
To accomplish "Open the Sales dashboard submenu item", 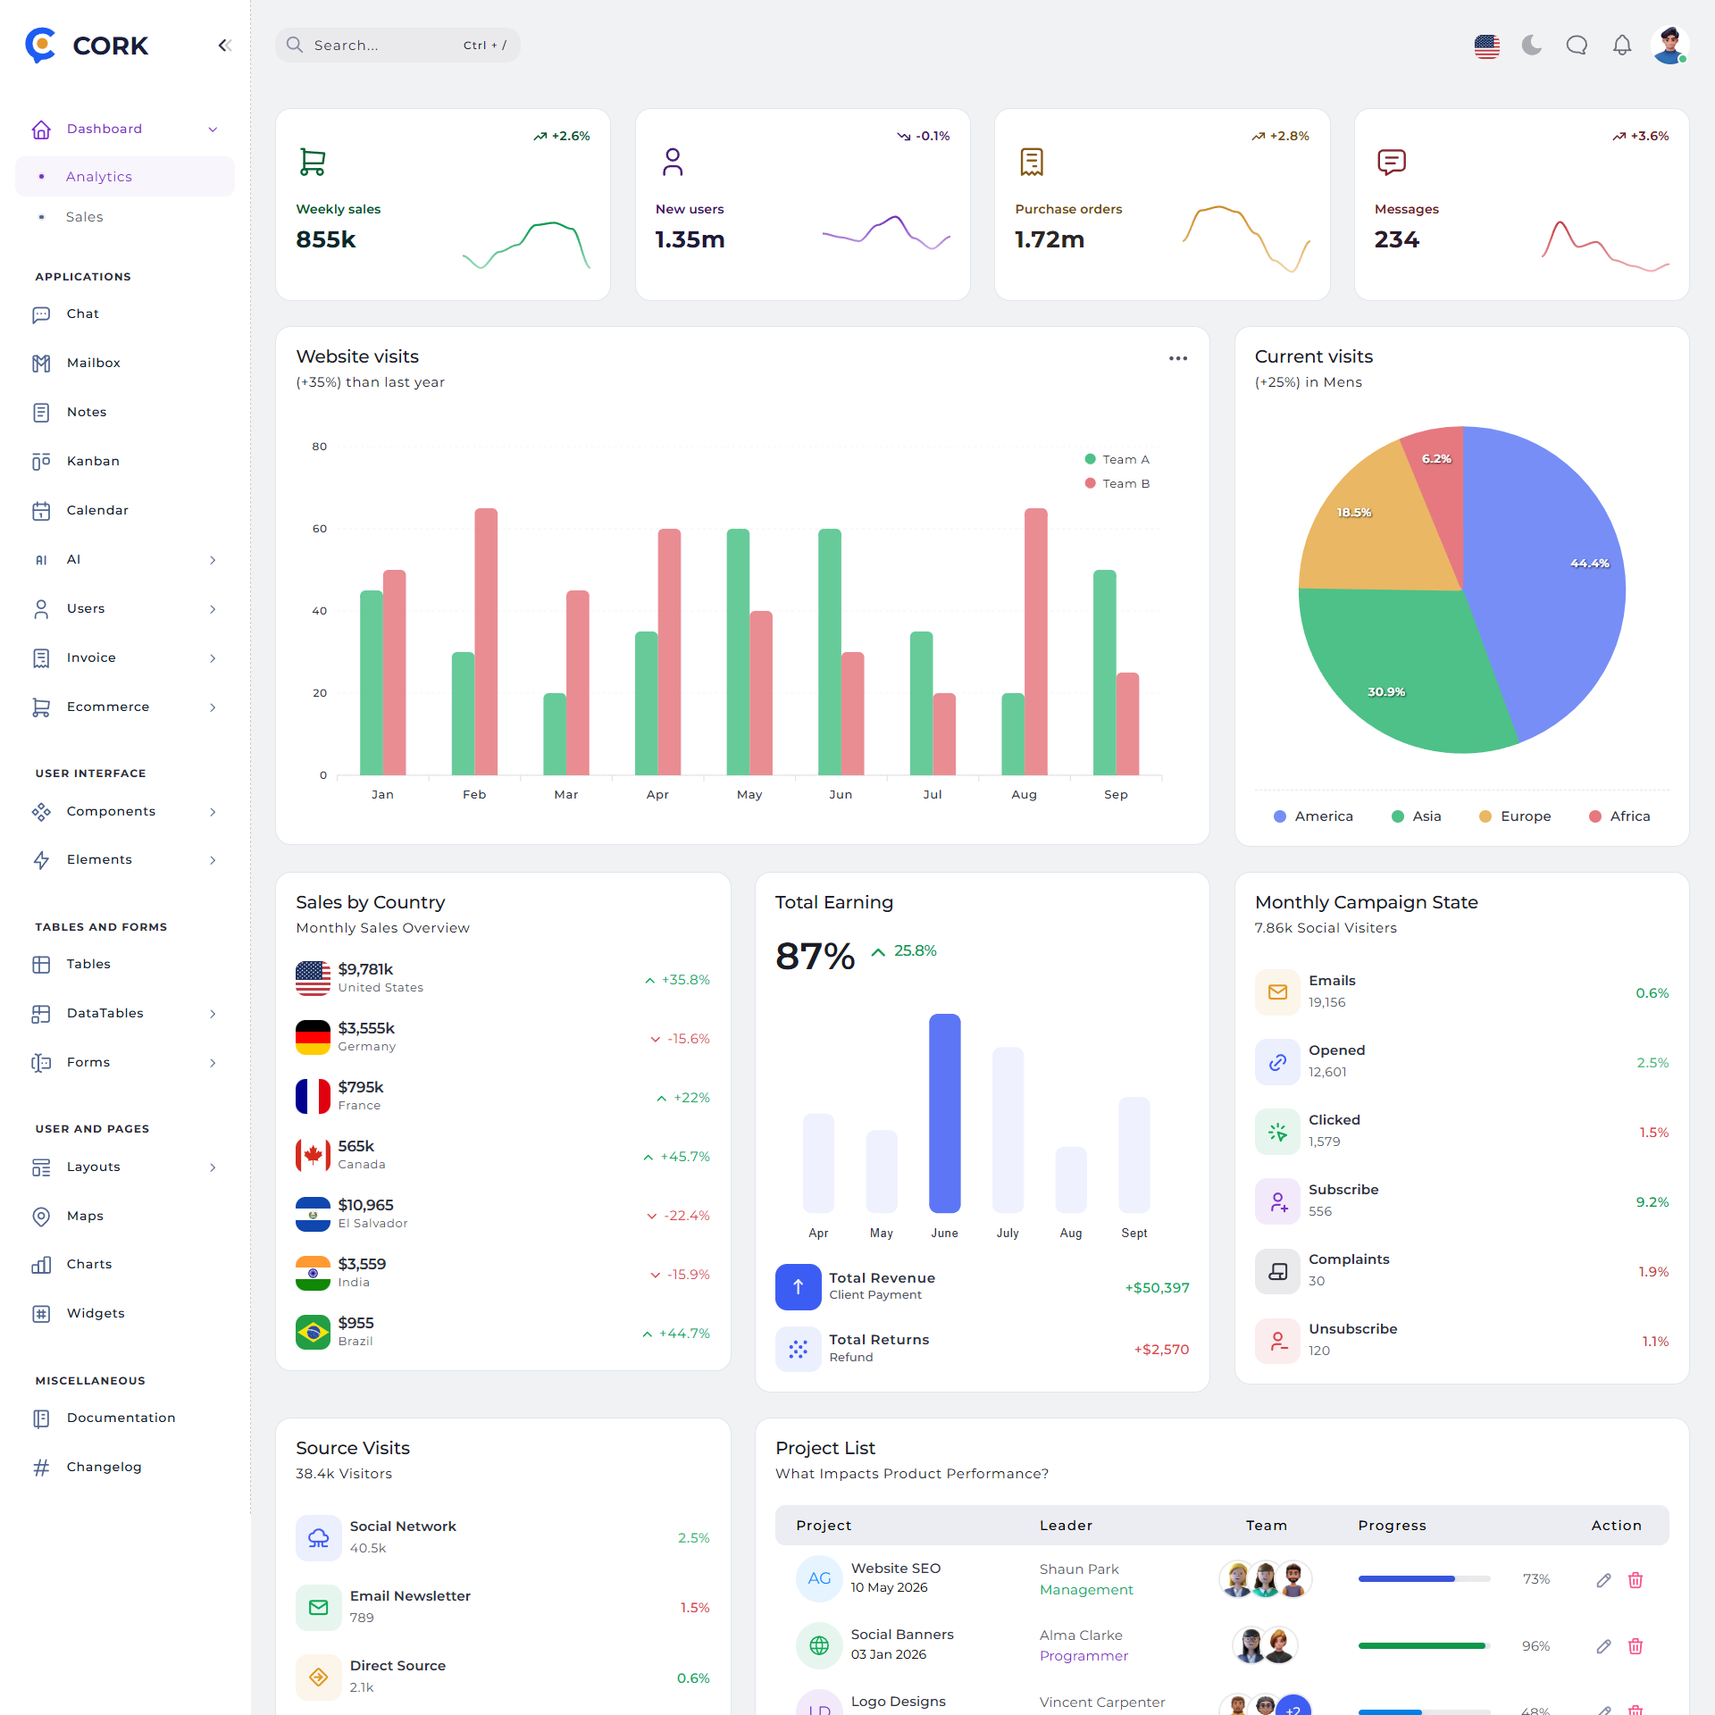I will pyautogui.click(x=85, y=217).
